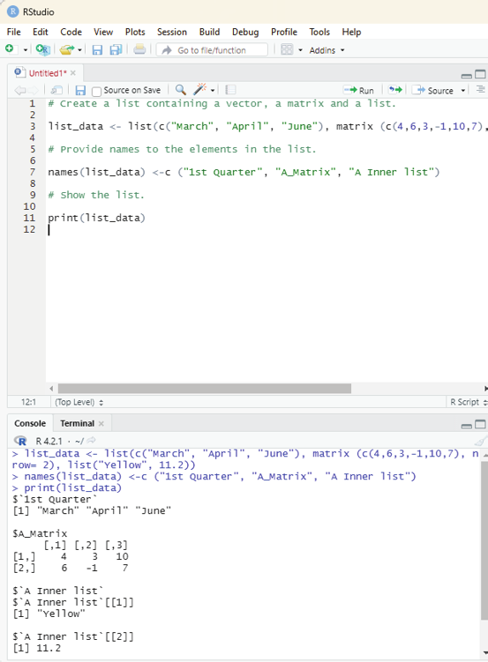
Task: Open the Session menu
Action: (x=171, y=32)
